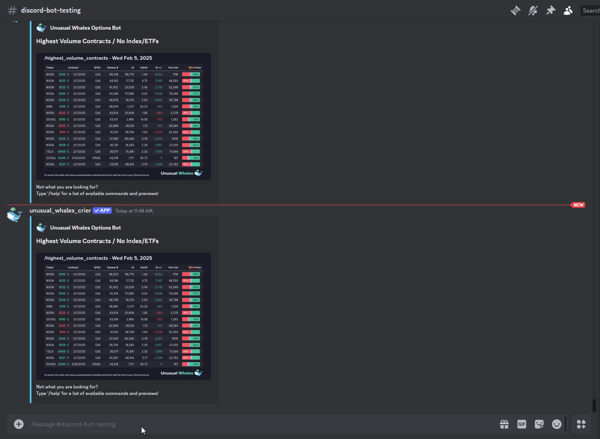Click the channel hash icon
The height and width of the screenshot is (439, 600).
pyautogui.click(x=12, y=10)
